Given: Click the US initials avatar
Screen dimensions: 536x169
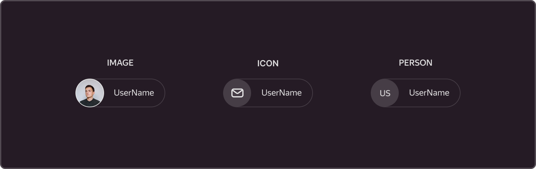Looking at the screenshot, I should (385, 93).
